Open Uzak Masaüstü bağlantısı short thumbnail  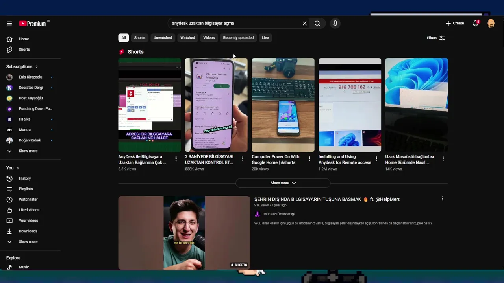click(417, 105)
